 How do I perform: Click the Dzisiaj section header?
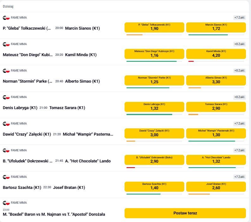[8, 6]
